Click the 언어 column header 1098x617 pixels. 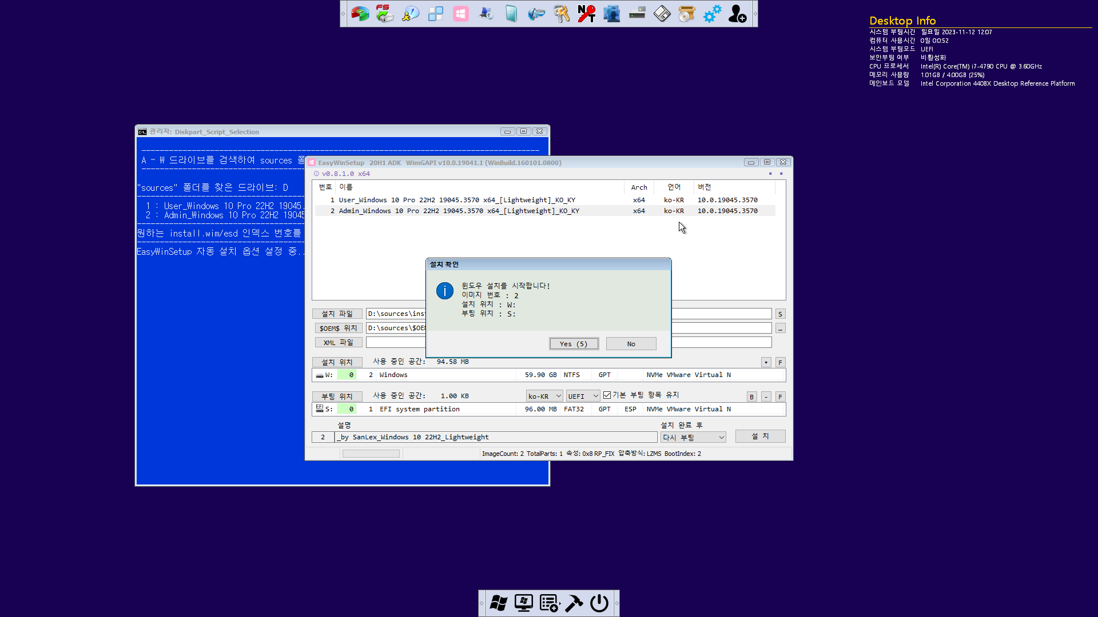coord(674,187)
